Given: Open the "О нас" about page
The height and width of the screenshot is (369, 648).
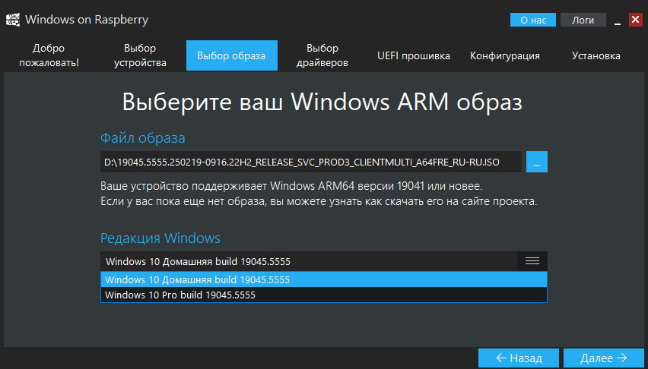Looking at the screenshot, I should pyautogui.click(x=533, y=20).
